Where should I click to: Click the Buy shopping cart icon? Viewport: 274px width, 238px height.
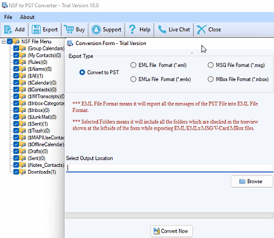[x=69, y=29]
